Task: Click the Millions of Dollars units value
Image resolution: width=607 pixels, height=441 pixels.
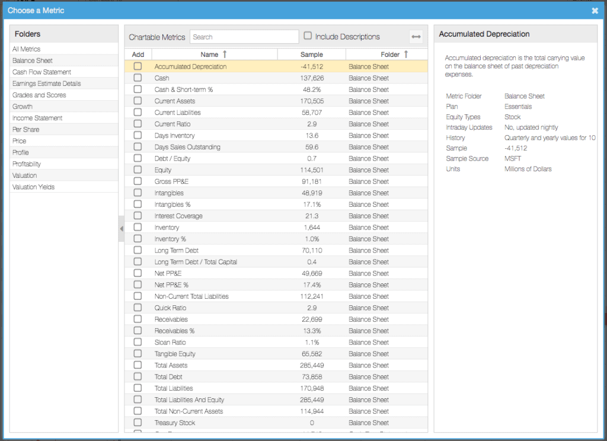Action: [528, 169]
